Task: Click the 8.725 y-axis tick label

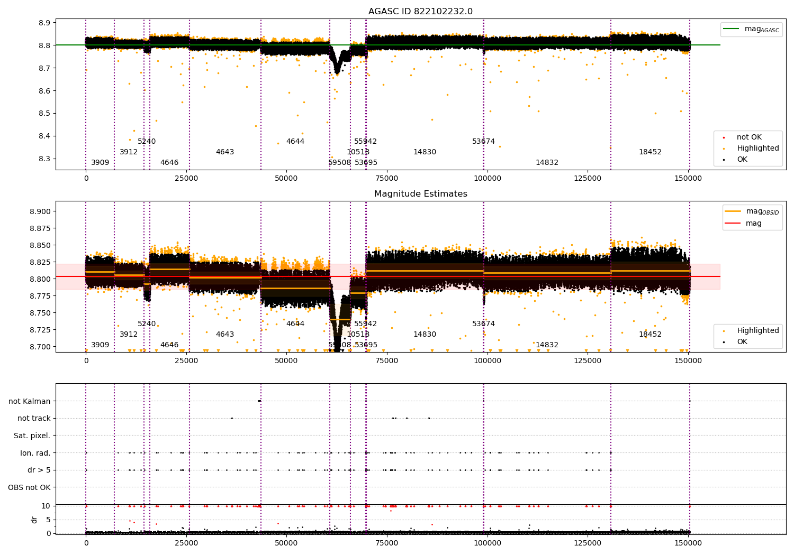Action: point(40,330)
